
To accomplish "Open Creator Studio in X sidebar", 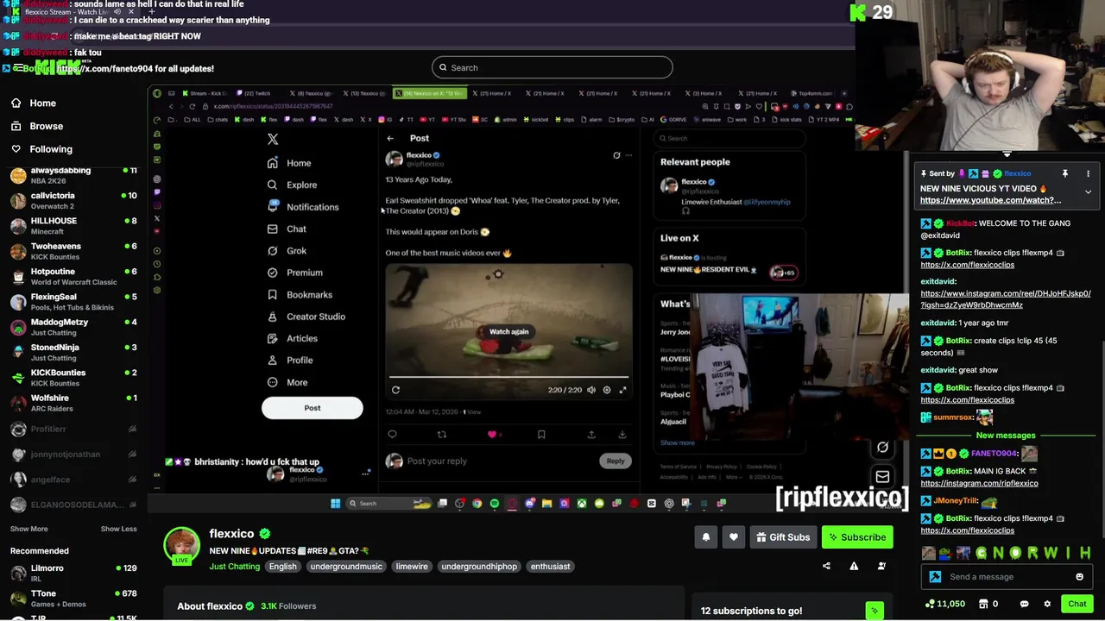I will (x=306, y=317).
